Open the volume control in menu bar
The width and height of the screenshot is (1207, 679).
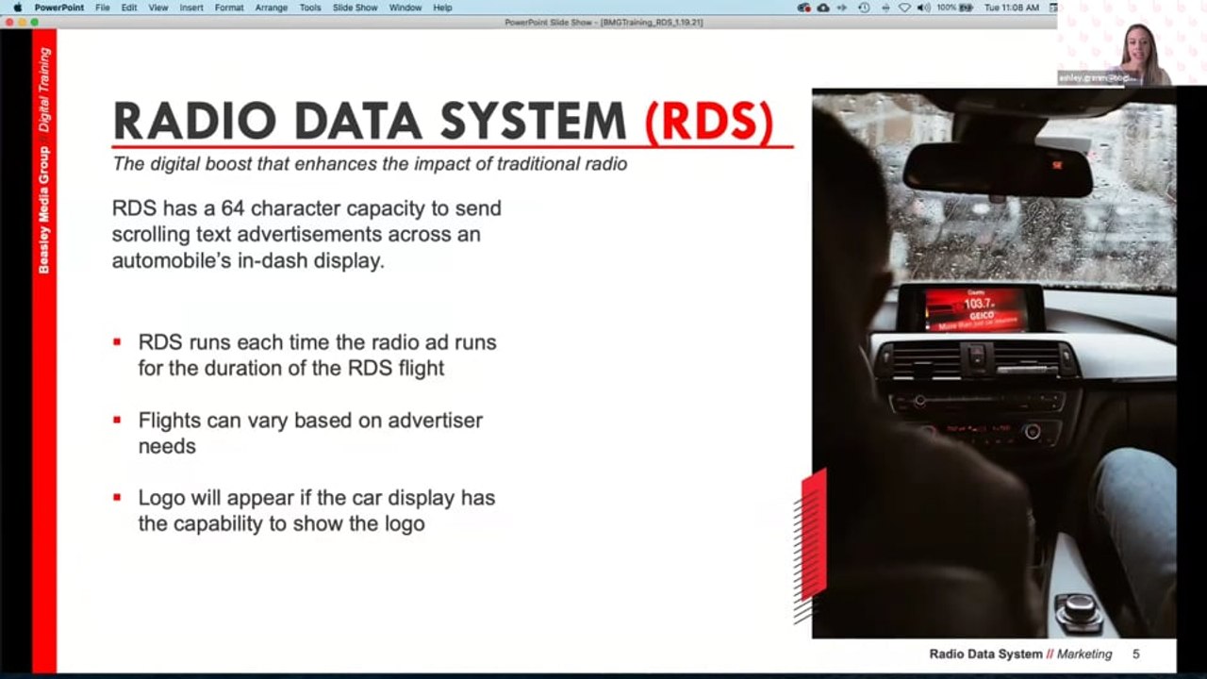tap(923, 8)
